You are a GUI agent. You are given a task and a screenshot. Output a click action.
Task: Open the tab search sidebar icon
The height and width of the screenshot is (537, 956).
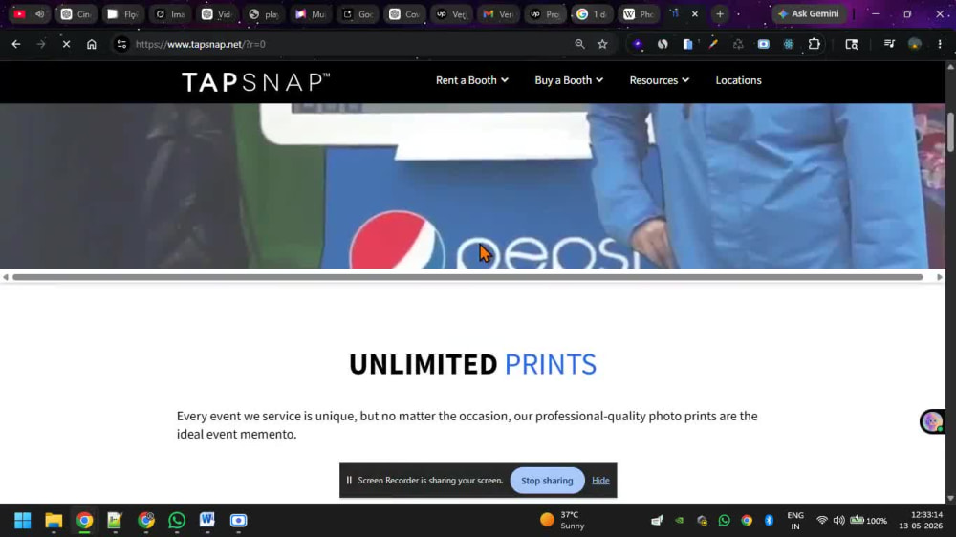pos(852,44)
